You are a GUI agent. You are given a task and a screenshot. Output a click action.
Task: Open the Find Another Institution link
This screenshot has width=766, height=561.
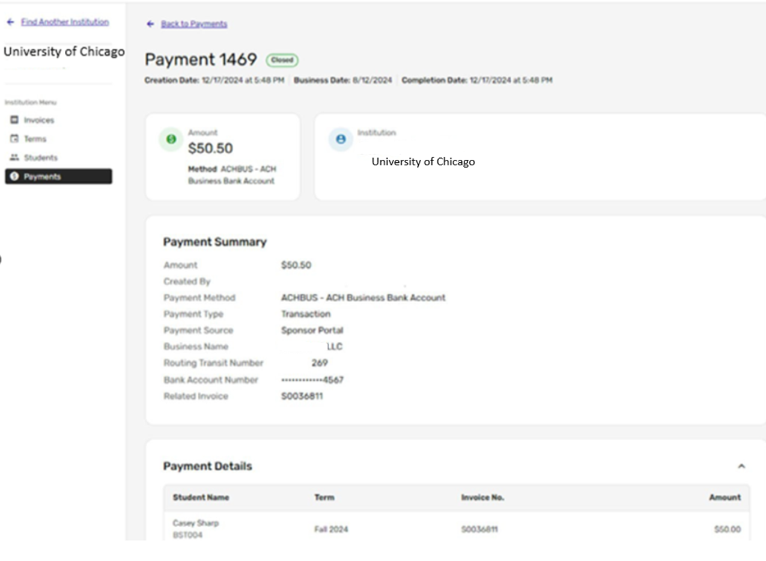(x=65, y=22)
